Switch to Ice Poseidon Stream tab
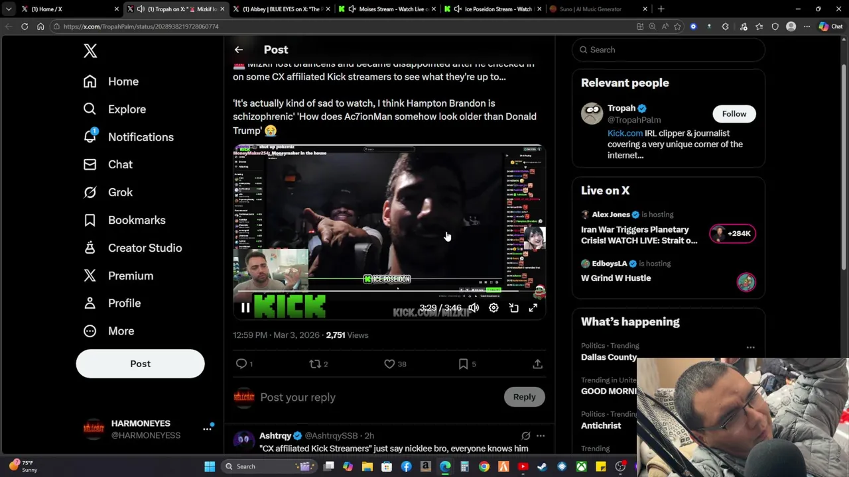This screenshot has height=477, width=849. pos(493,9)
